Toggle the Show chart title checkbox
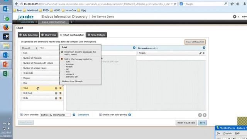The height and width of the screenshot is (139, 247). click(x=22, y=115)
